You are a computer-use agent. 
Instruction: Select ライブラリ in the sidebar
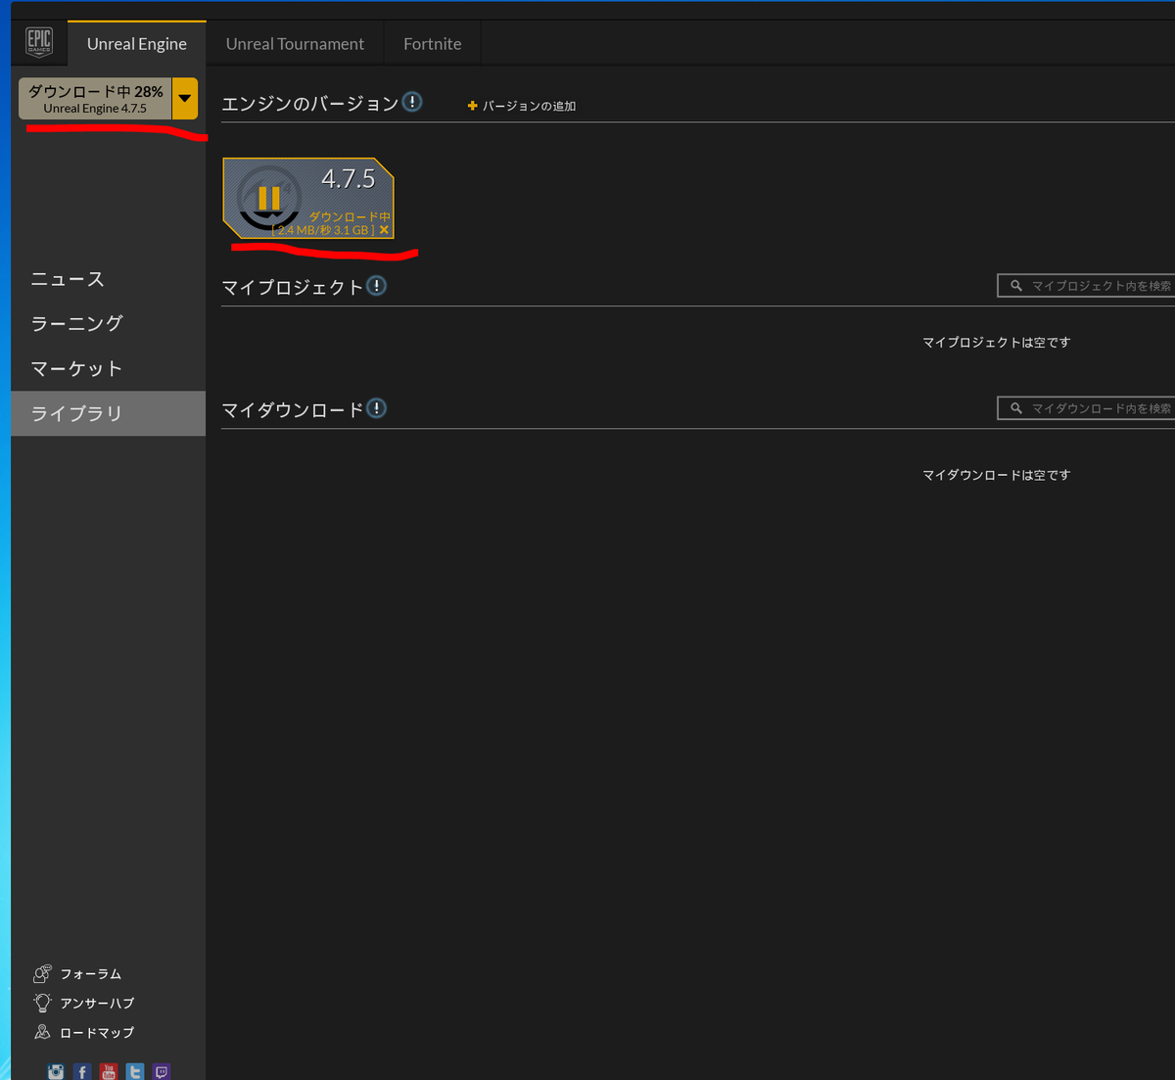[108, 413]
